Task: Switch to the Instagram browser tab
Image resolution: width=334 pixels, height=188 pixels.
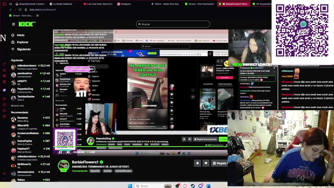Action: pos(124,4)
